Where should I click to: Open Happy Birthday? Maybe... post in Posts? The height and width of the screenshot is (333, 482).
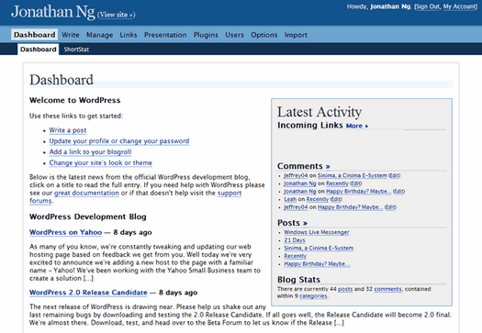pos(317,264)
